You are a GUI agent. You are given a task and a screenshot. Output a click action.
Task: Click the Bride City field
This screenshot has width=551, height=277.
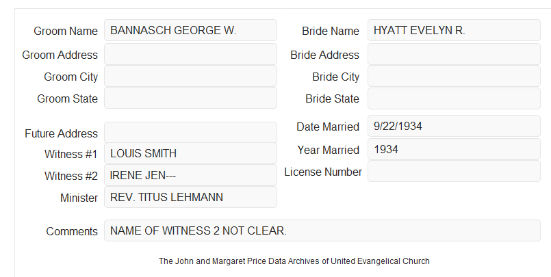[x=454, y=76]
